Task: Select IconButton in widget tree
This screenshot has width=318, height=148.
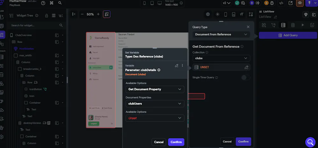Action: point(36,89)
